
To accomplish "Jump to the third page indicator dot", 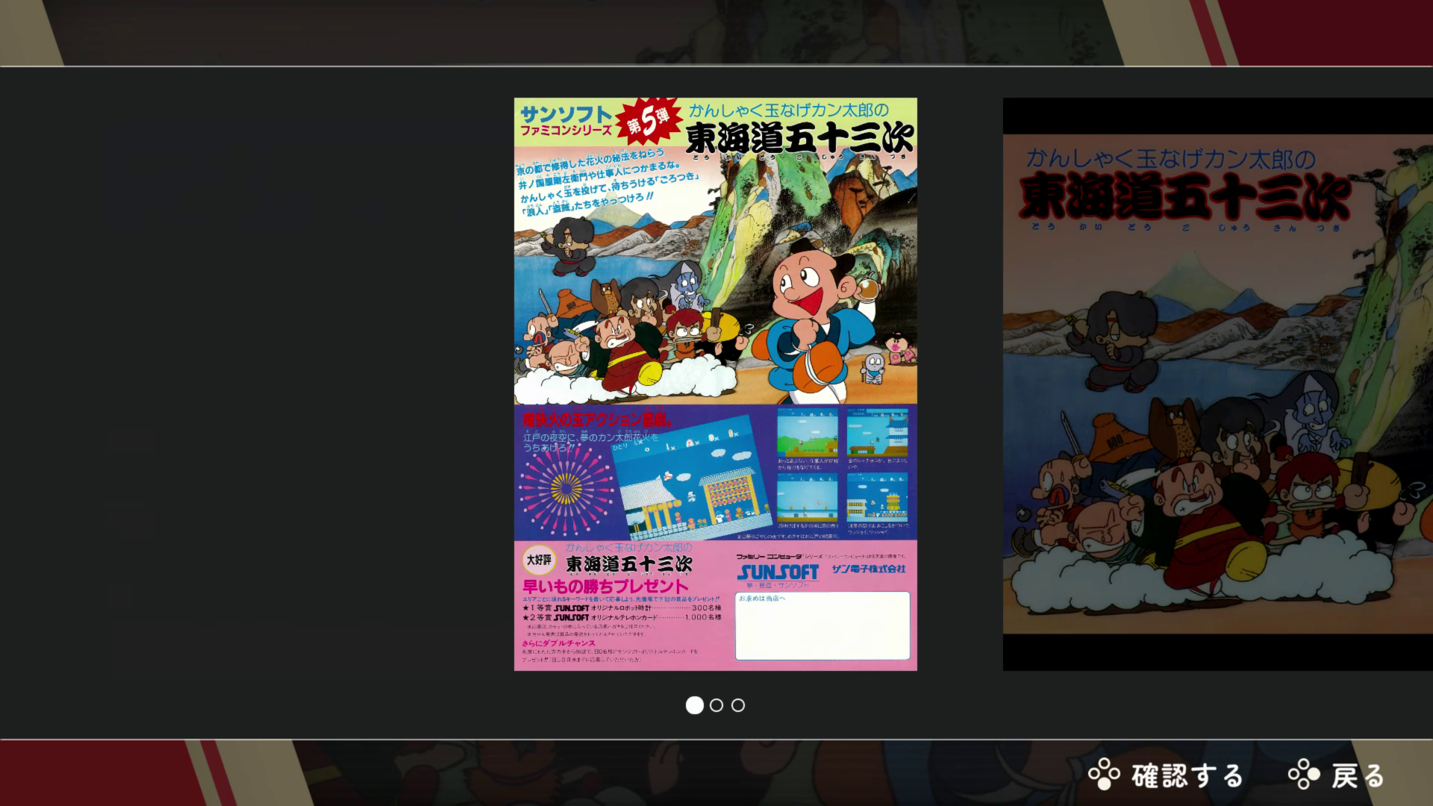I will tap(738, 705).
